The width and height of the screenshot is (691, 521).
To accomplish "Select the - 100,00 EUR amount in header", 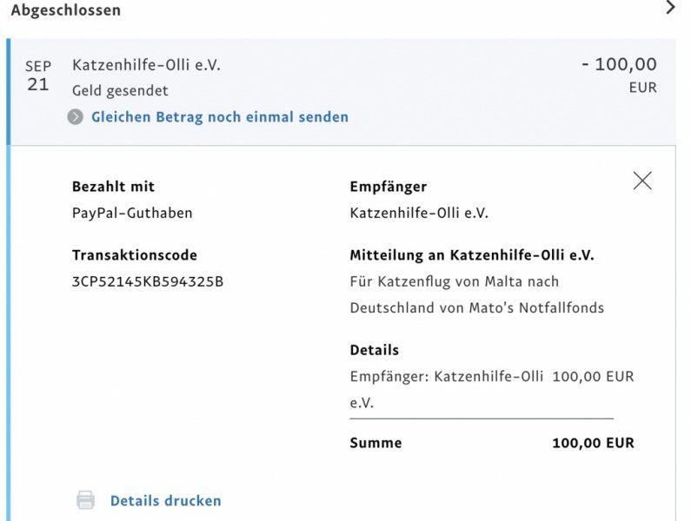I will point(619,75).
